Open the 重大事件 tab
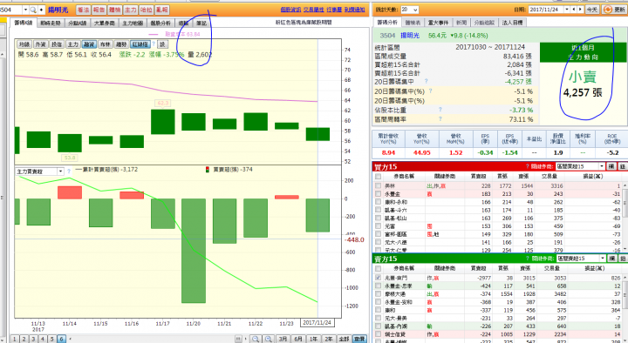Viewport: 628px width, 343px height. [438, 23]
